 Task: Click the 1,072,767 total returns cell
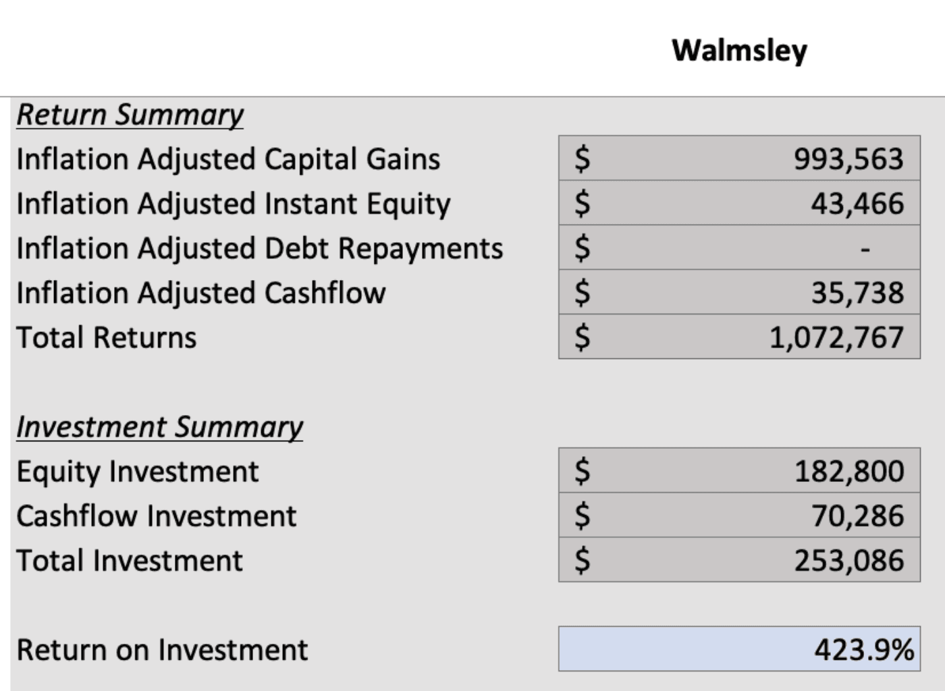[x=739, y=337]
